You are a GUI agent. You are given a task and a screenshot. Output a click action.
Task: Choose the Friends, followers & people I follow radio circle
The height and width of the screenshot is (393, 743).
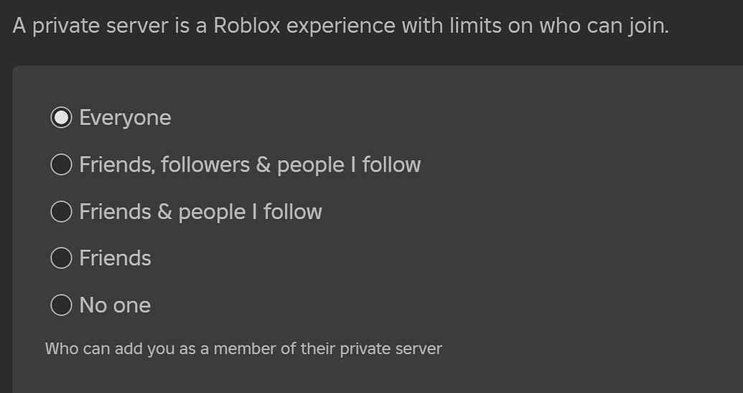tap(62, 165)
